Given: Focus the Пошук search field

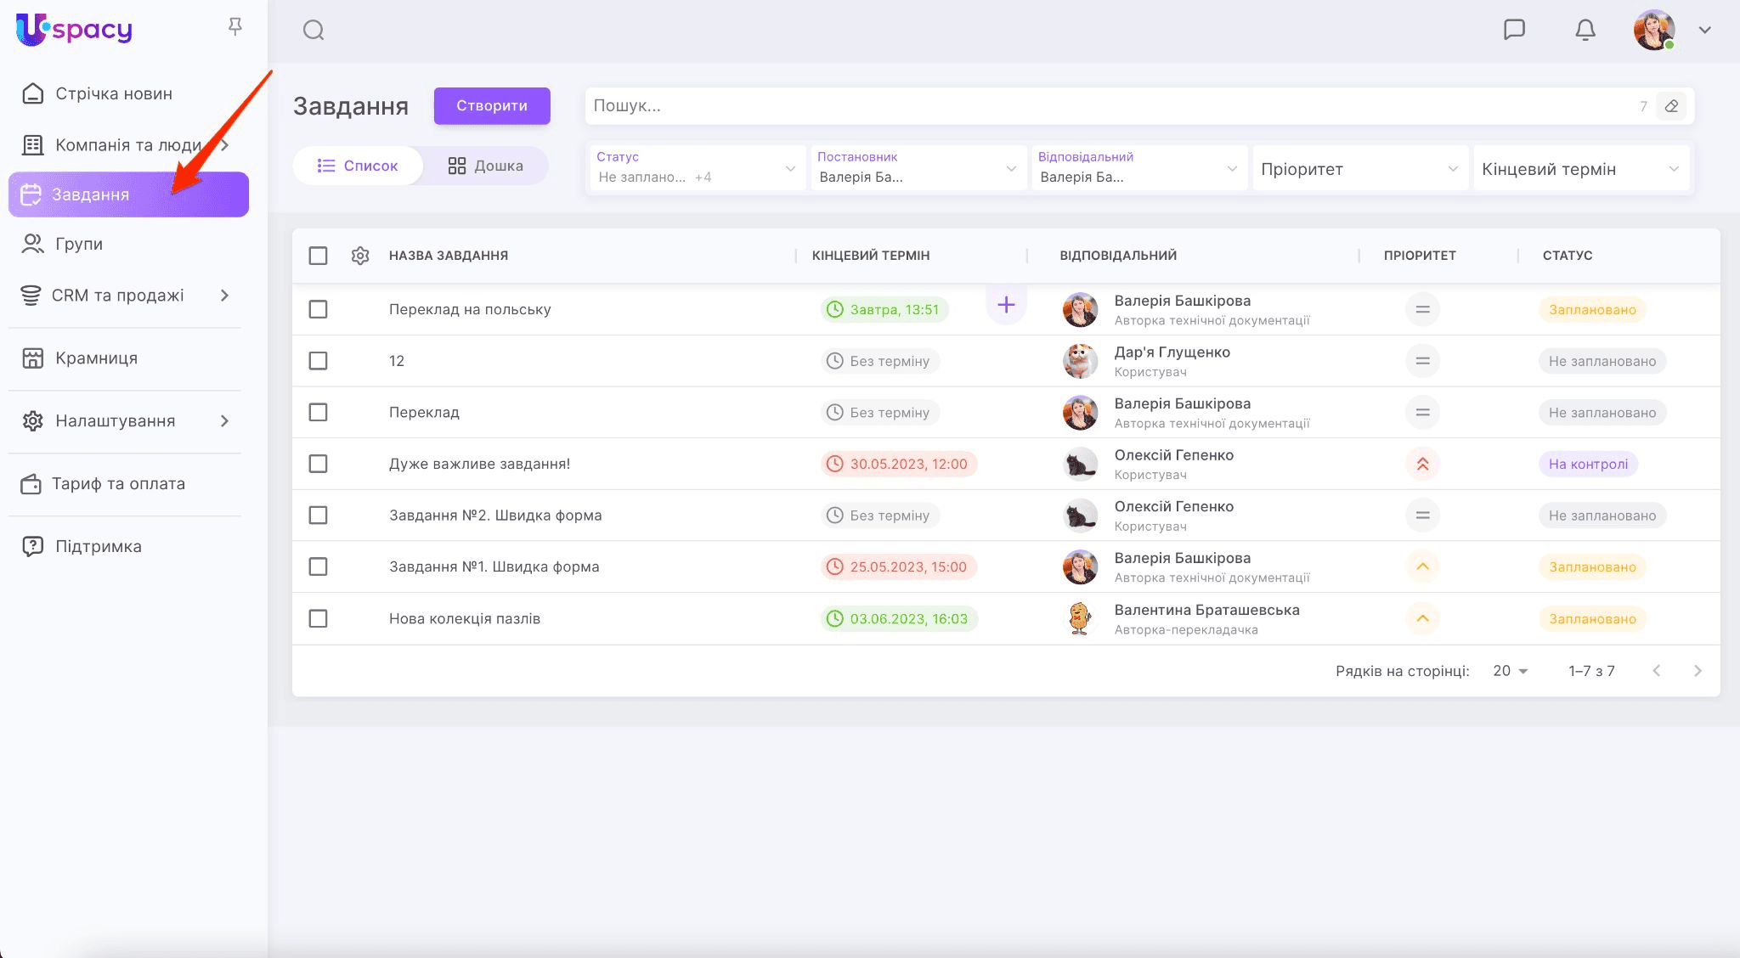Looking at the screenshot, I should click(x=1104, y=106).
